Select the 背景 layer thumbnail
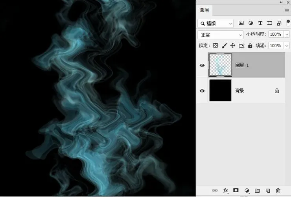The image size is (291, 197). coord(220,90)
